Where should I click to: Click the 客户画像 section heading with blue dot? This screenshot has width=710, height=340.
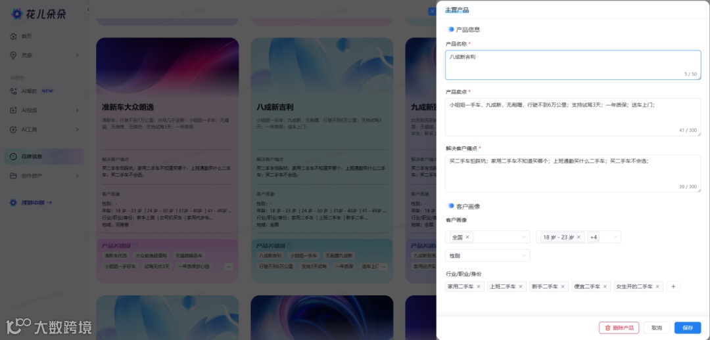(x=465, y=205)
